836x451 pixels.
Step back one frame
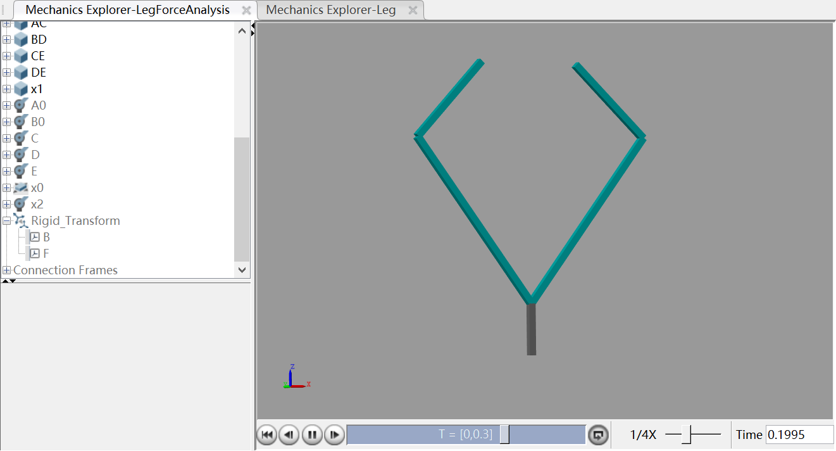pos(289,435)
